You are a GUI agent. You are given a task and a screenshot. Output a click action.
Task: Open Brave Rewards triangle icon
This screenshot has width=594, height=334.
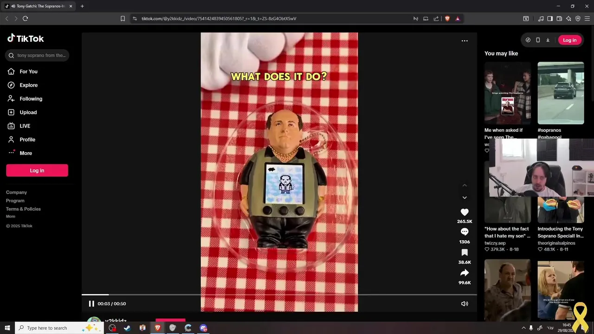[x=458, y=19]
